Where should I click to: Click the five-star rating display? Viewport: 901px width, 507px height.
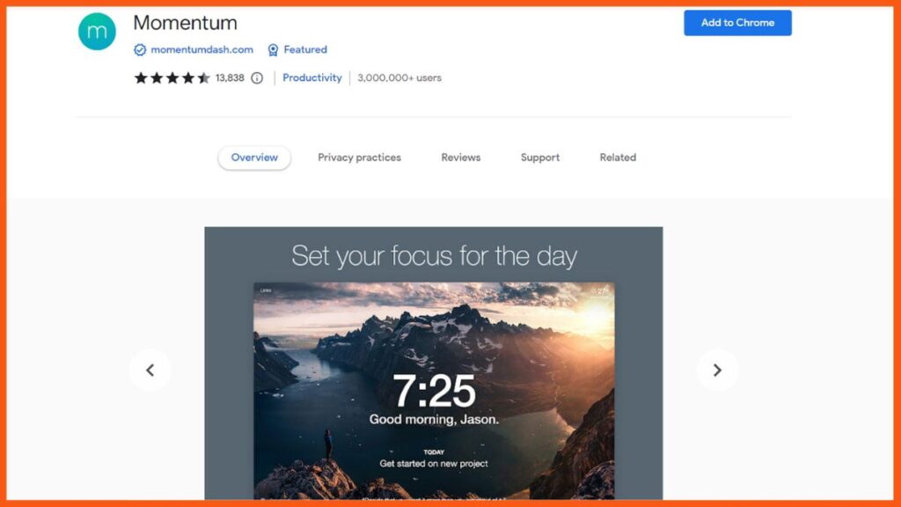[x=172, y=78]
